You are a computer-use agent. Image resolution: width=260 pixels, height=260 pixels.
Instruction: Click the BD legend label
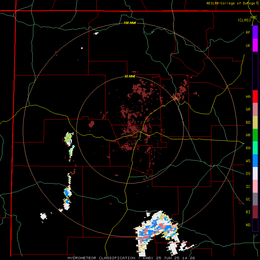coord(248,122)
